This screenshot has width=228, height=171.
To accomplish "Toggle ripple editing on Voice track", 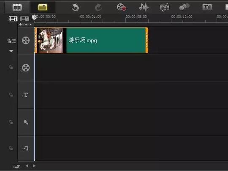I will (x=11, y=122).
